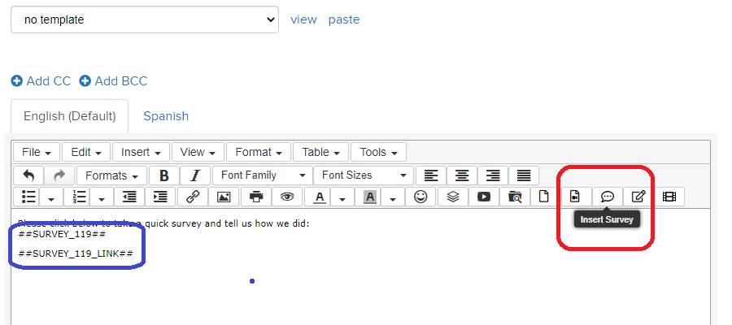732x325 pixels.
Task: Open the File menu
Action: [37, 153]
